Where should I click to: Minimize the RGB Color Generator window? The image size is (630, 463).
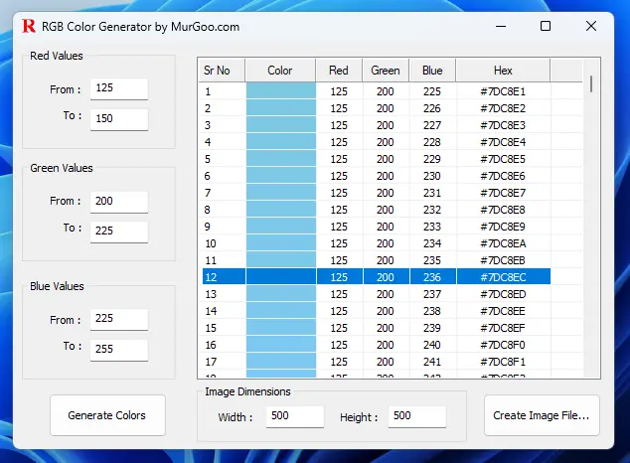click(501, 27)
